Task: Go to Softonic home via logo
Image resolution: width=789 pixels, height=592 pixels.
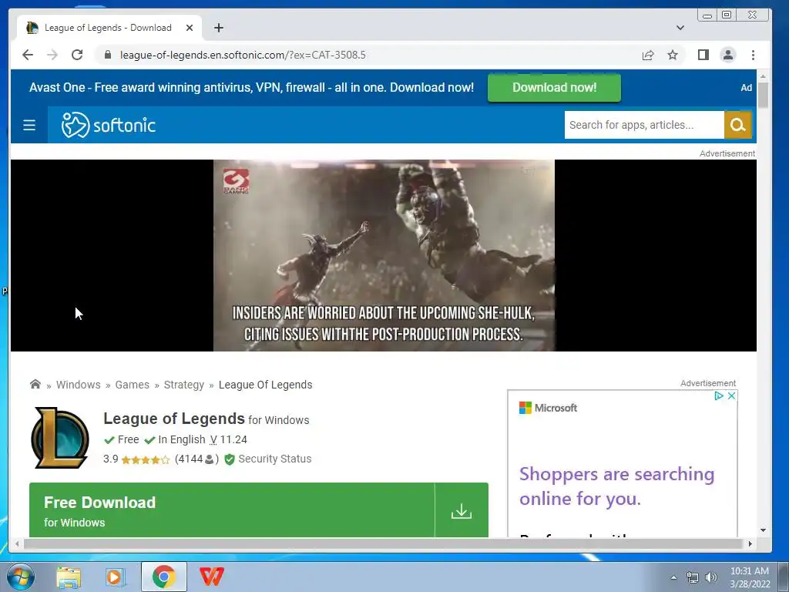Action: point(108,125)
